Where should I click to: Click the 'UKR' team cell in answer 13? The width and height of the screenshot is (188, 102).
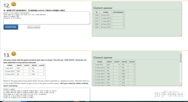109,77
